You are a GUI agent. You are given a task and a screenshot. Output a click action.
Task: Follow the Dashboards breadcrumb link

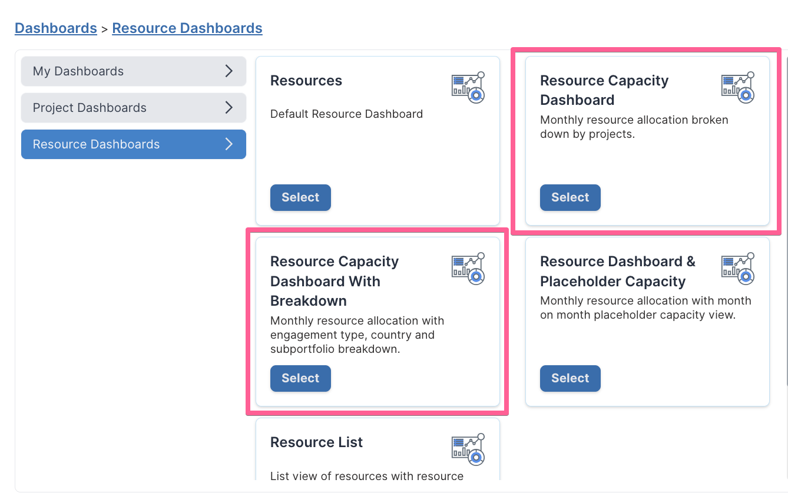[56, 28]
